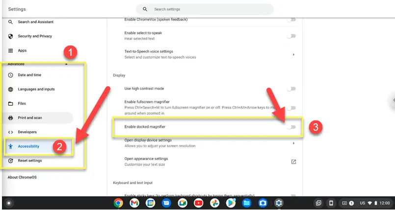The height and width of the screenshot is (210, 395).
Task: Open the Tote holding space icon
Action: (x=318, y=203)
